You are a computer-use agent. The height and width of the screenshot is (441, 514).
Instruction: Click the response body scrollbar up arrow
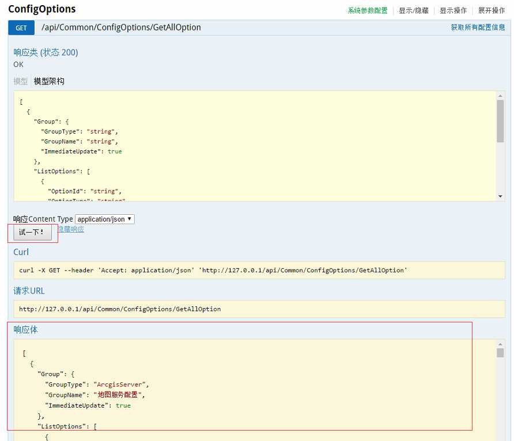click(500, 344)
